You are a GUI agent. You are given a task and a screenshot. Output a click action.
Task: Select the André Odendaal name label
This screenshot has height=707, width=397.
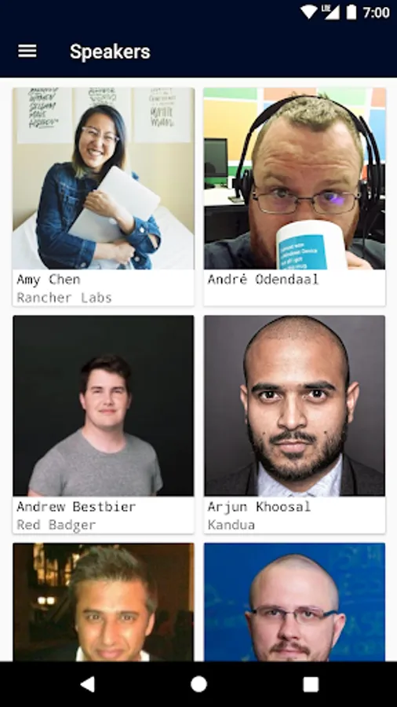263,280
